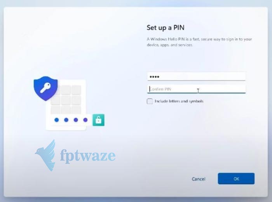Image resolution: width=272 pixels, height=202 pixels.
Task: Click the fptwaze bird logo
Action: (x=46, y=155)
